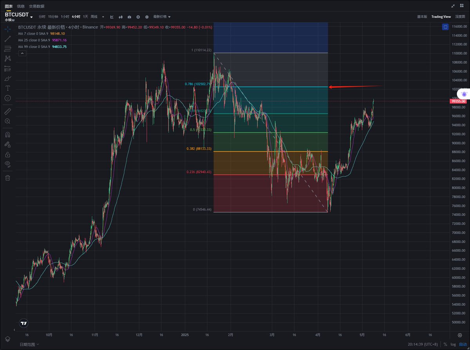This screenshot has width=470, height=350.
Task: Click the plus add icon in toolbar
Action: tap(138, 17)
